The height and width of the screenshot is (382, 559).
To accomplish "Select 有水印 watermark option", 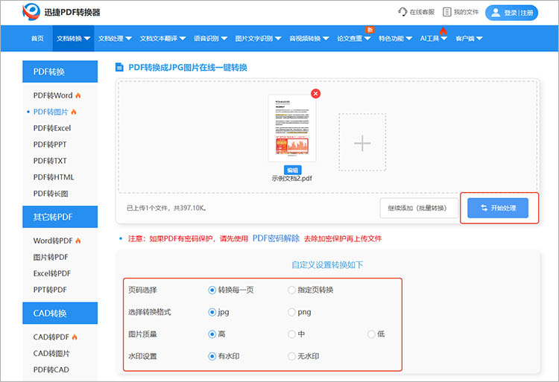I will [212, 356].
